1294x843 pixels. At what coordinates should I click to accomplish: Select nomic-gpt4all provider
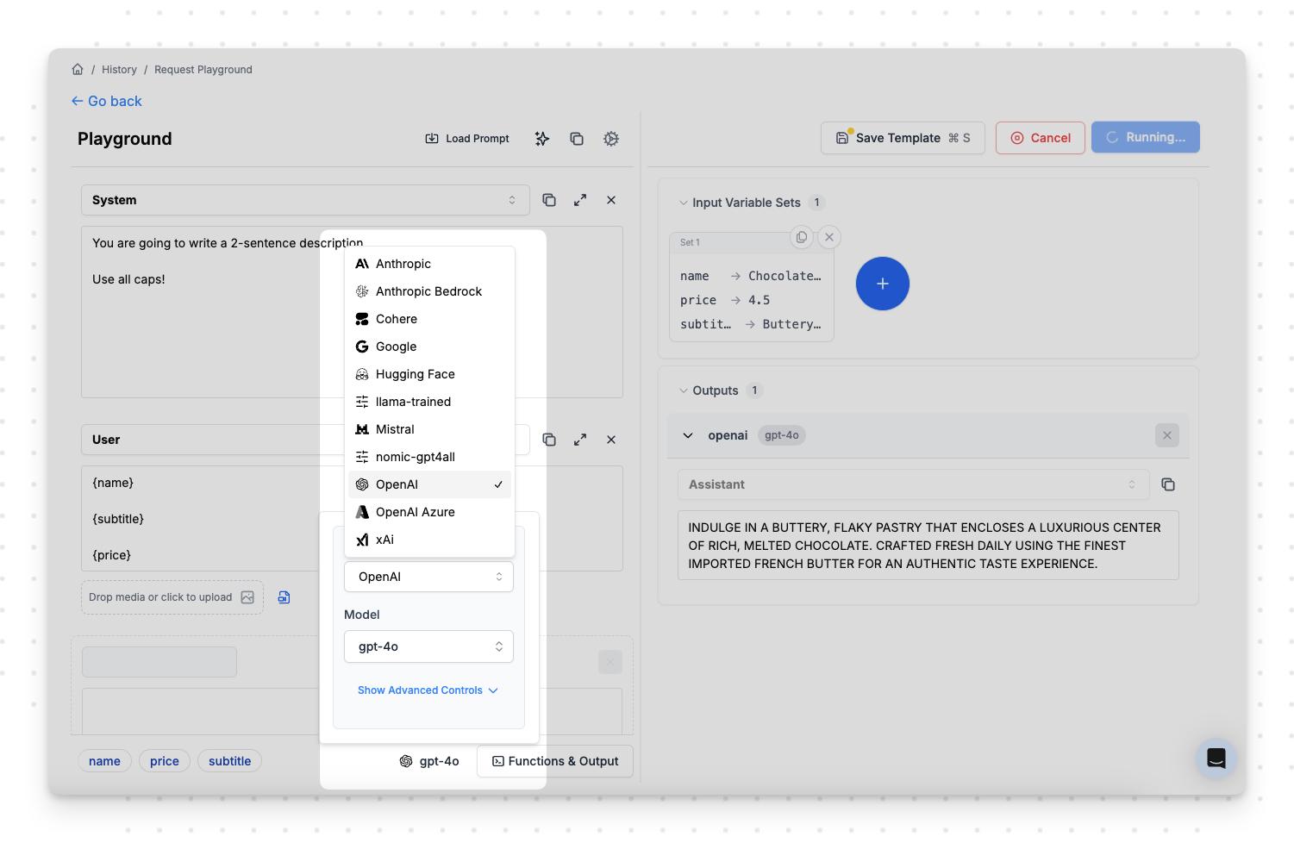429,457
